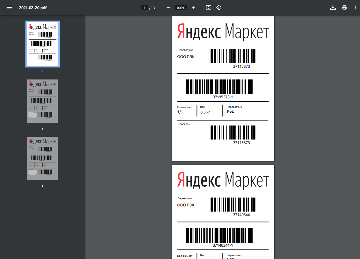
Task: Click the 100% zoom level field
Action: click(181, 8)
